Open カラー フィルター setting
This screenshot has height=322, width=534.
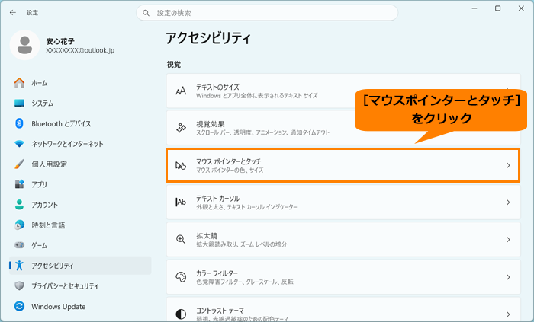click(x=343, y=277)
